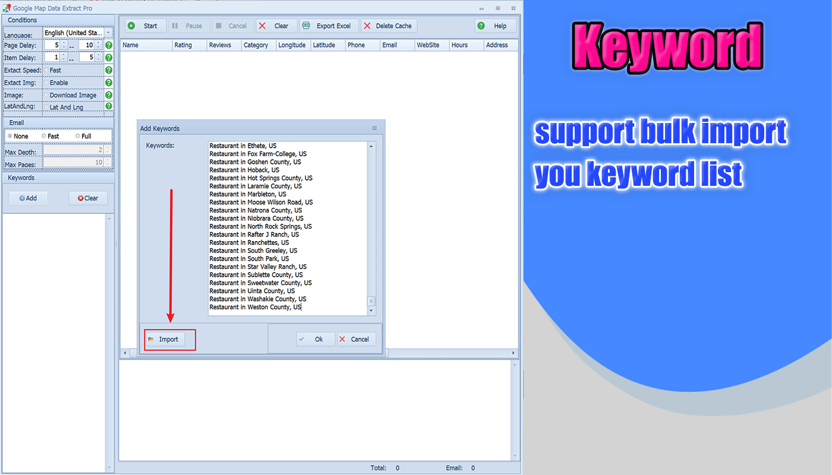Click the Add button under Keywords

pyautogui.click(x=28, y=198)
